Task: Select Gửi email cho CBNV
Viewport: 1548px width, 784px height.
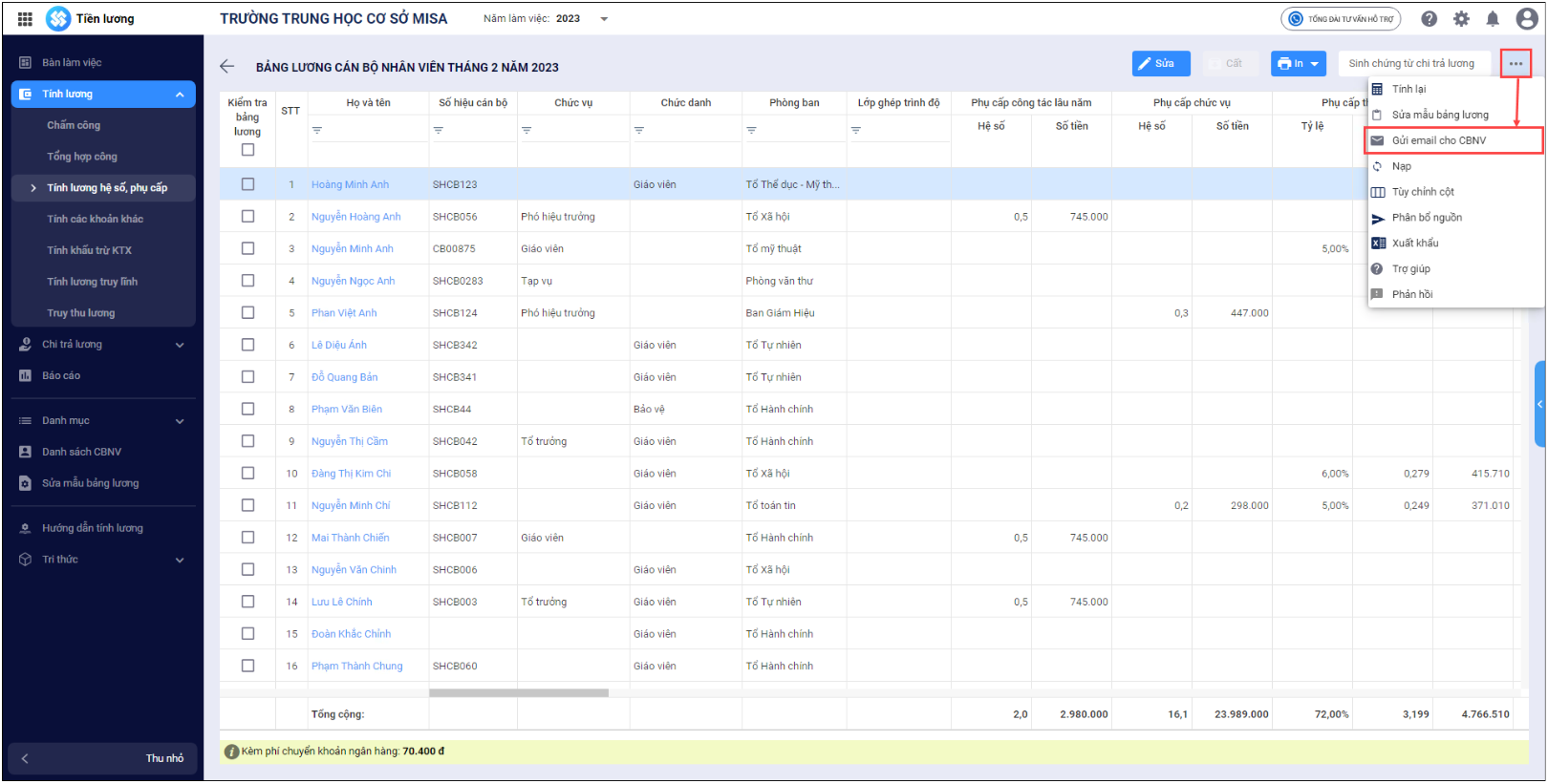Action: 1455,140
